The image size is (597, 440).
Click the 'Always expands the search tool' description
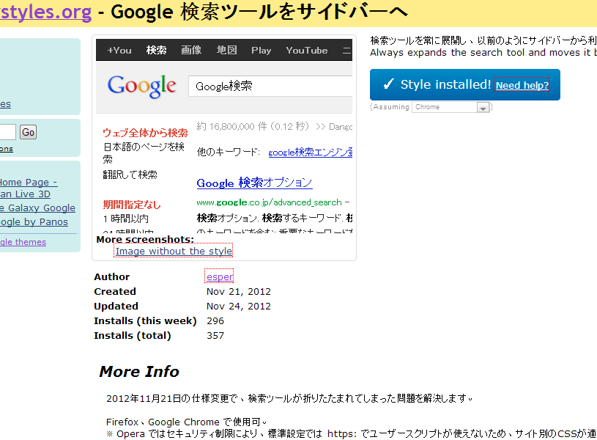[x=483, y=53]
